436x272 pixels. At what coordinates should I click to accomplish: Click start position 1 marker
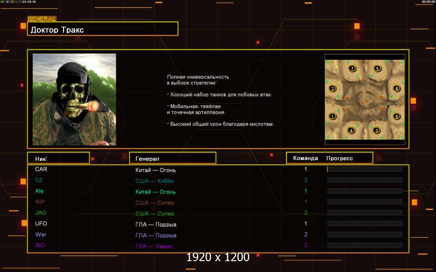(x=332, y=117)
